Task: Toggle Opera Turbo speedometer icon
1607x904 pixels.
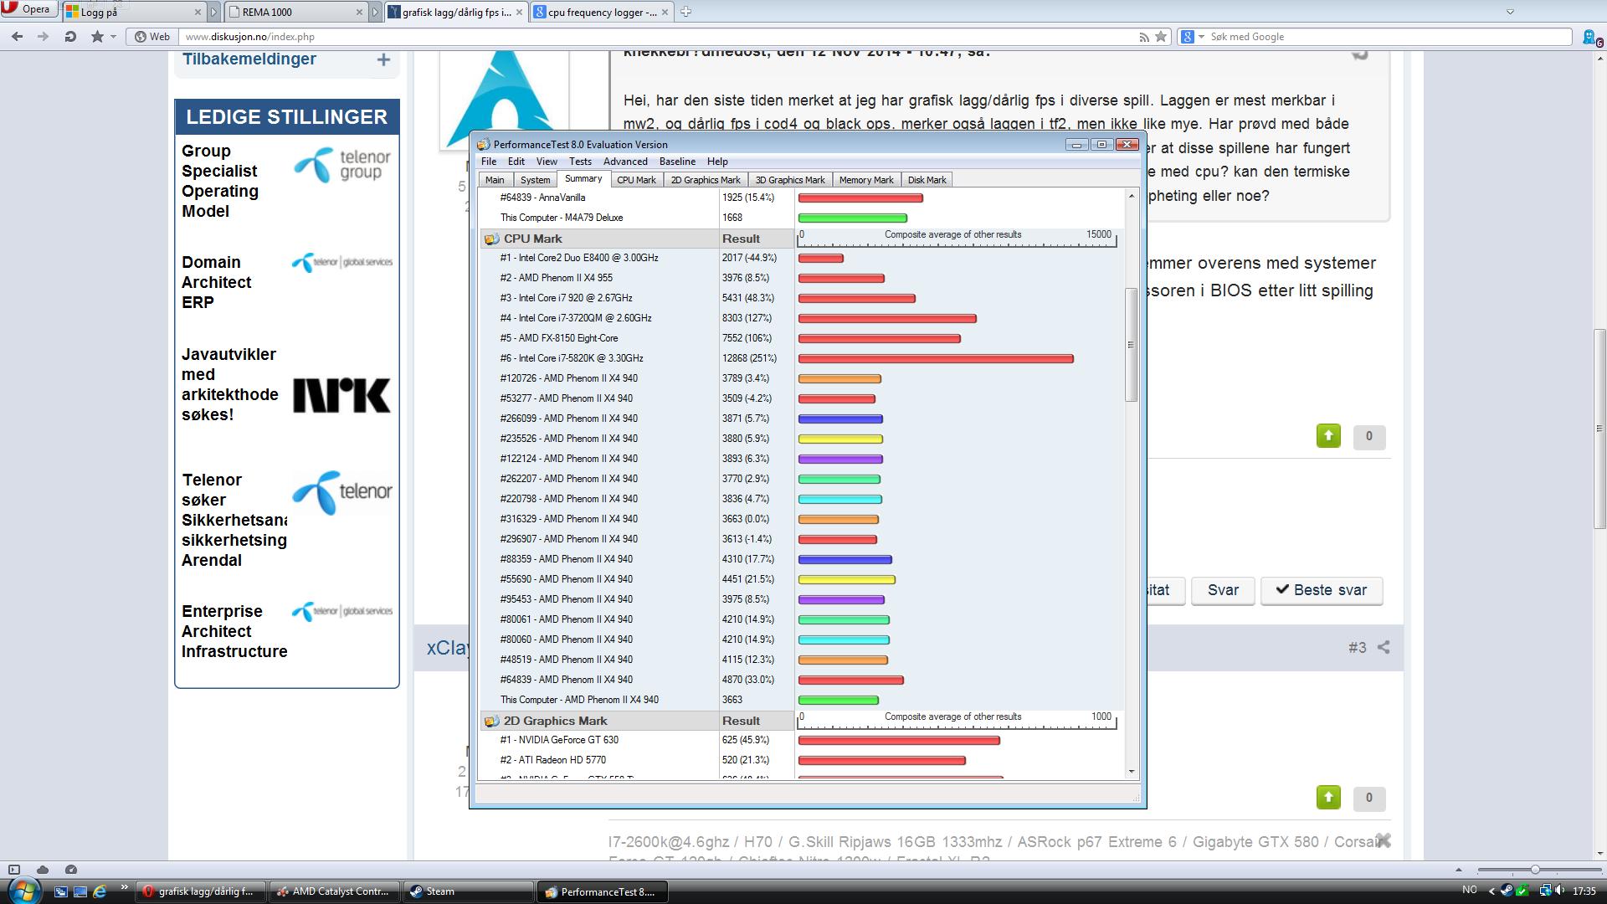Action: click(71, 870)
